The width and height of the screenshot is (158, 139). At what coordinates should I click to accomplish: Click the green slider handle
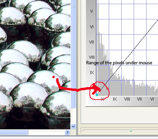tap(131, 130)
